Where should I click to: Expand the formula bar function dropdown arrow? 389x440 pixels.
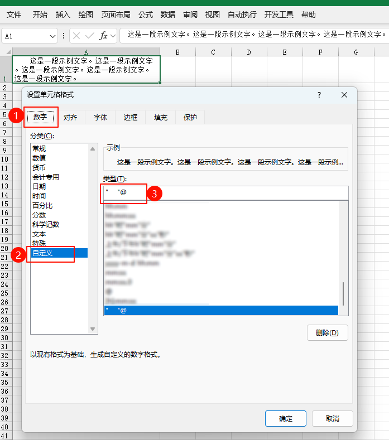[x=113, y=36]
